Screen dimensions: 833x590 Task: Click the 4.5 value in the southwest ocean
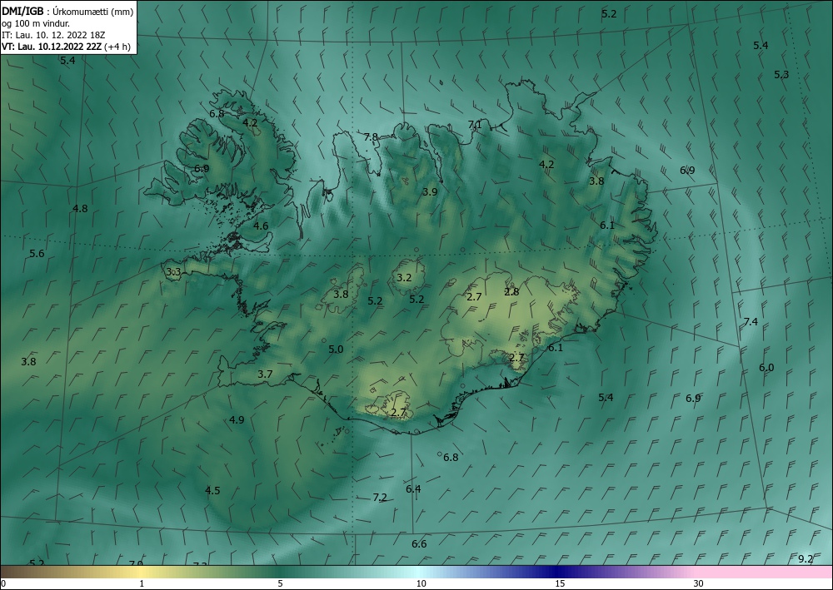212,491
